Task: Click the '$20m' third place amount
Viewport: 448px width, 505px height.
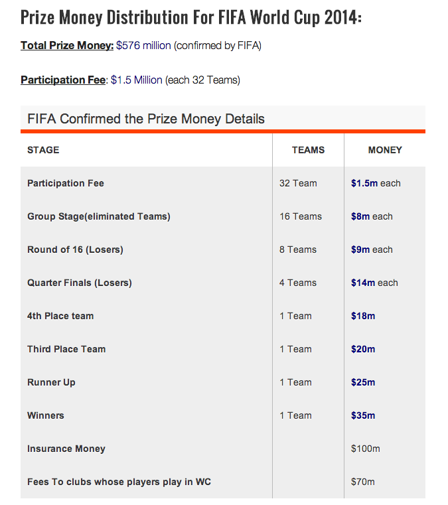Action: point(363,349)
